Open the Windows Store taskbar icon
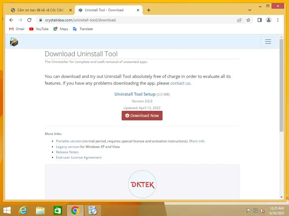This screenshot has width=289, height=216. point(58,210)
